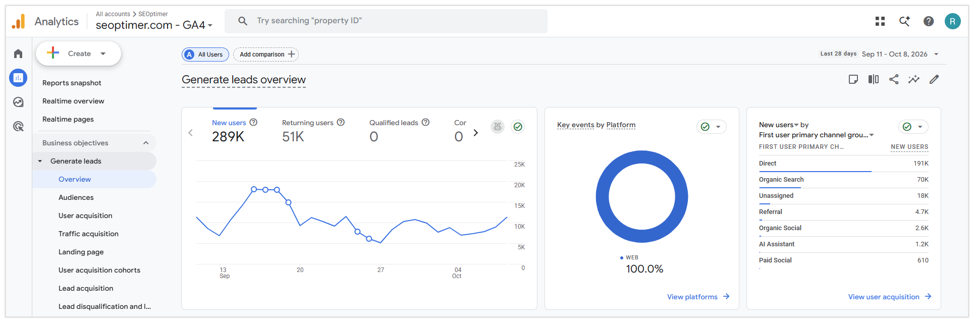This screenshot has width=974, height=323.
Task: Click the Organic Search row
Action: [844, 180]
